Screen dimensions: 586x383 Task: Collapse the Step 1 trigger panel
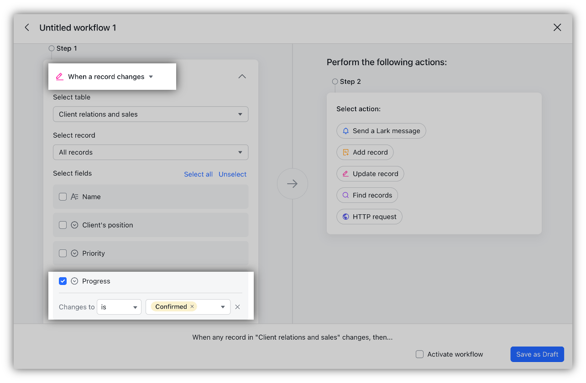click(242, 76)
